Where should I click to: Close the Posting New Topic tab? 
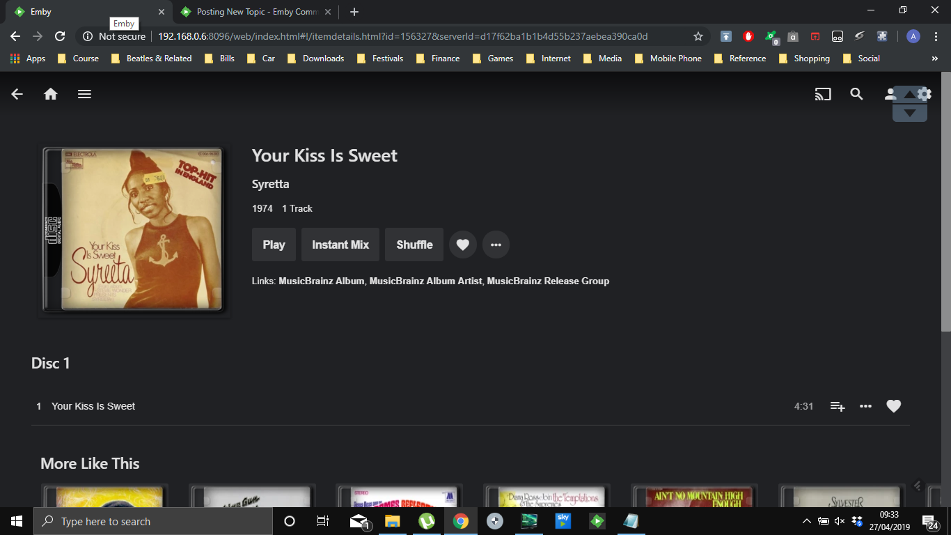click(x=328, y=12)
